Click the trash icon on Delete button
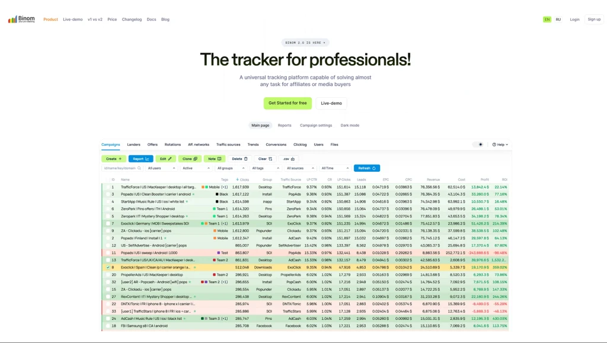This screenshot has height=343, width=607. point(246,159)
